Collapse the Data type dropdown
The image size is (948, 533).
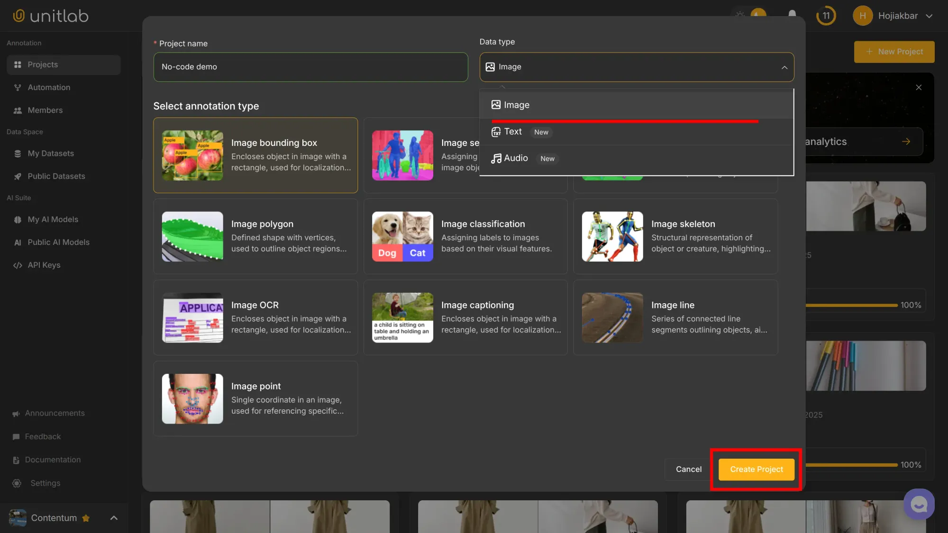coord(784,67)
